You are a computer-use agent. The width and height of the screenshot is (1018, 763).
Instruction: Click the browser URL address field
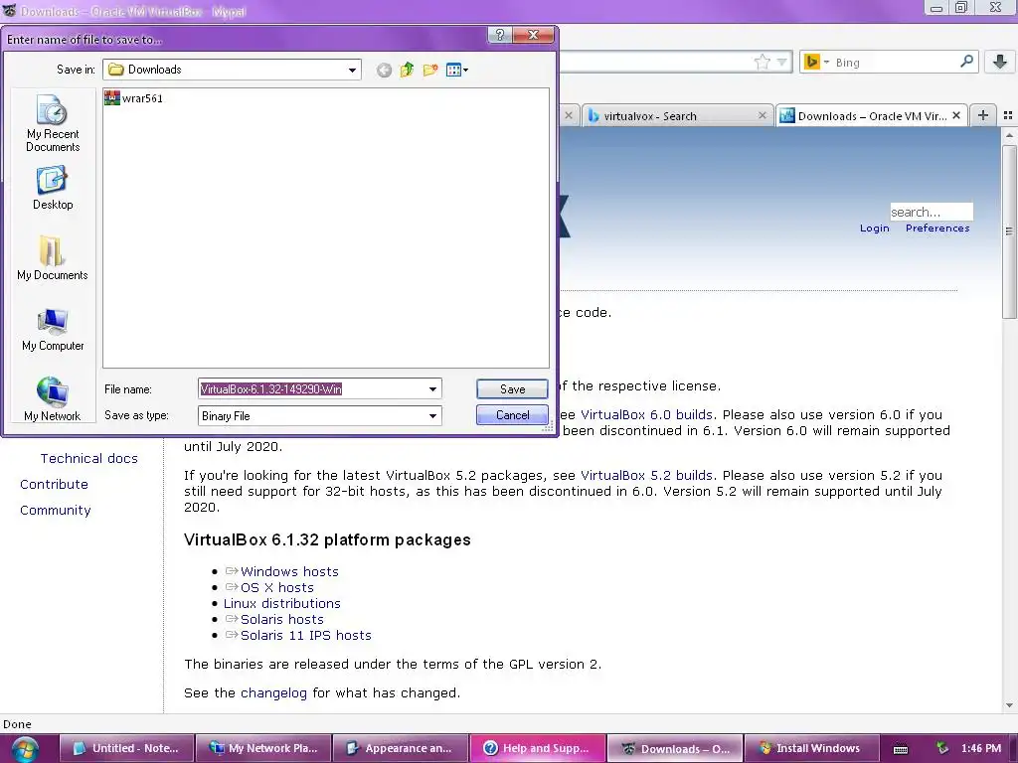656,63
